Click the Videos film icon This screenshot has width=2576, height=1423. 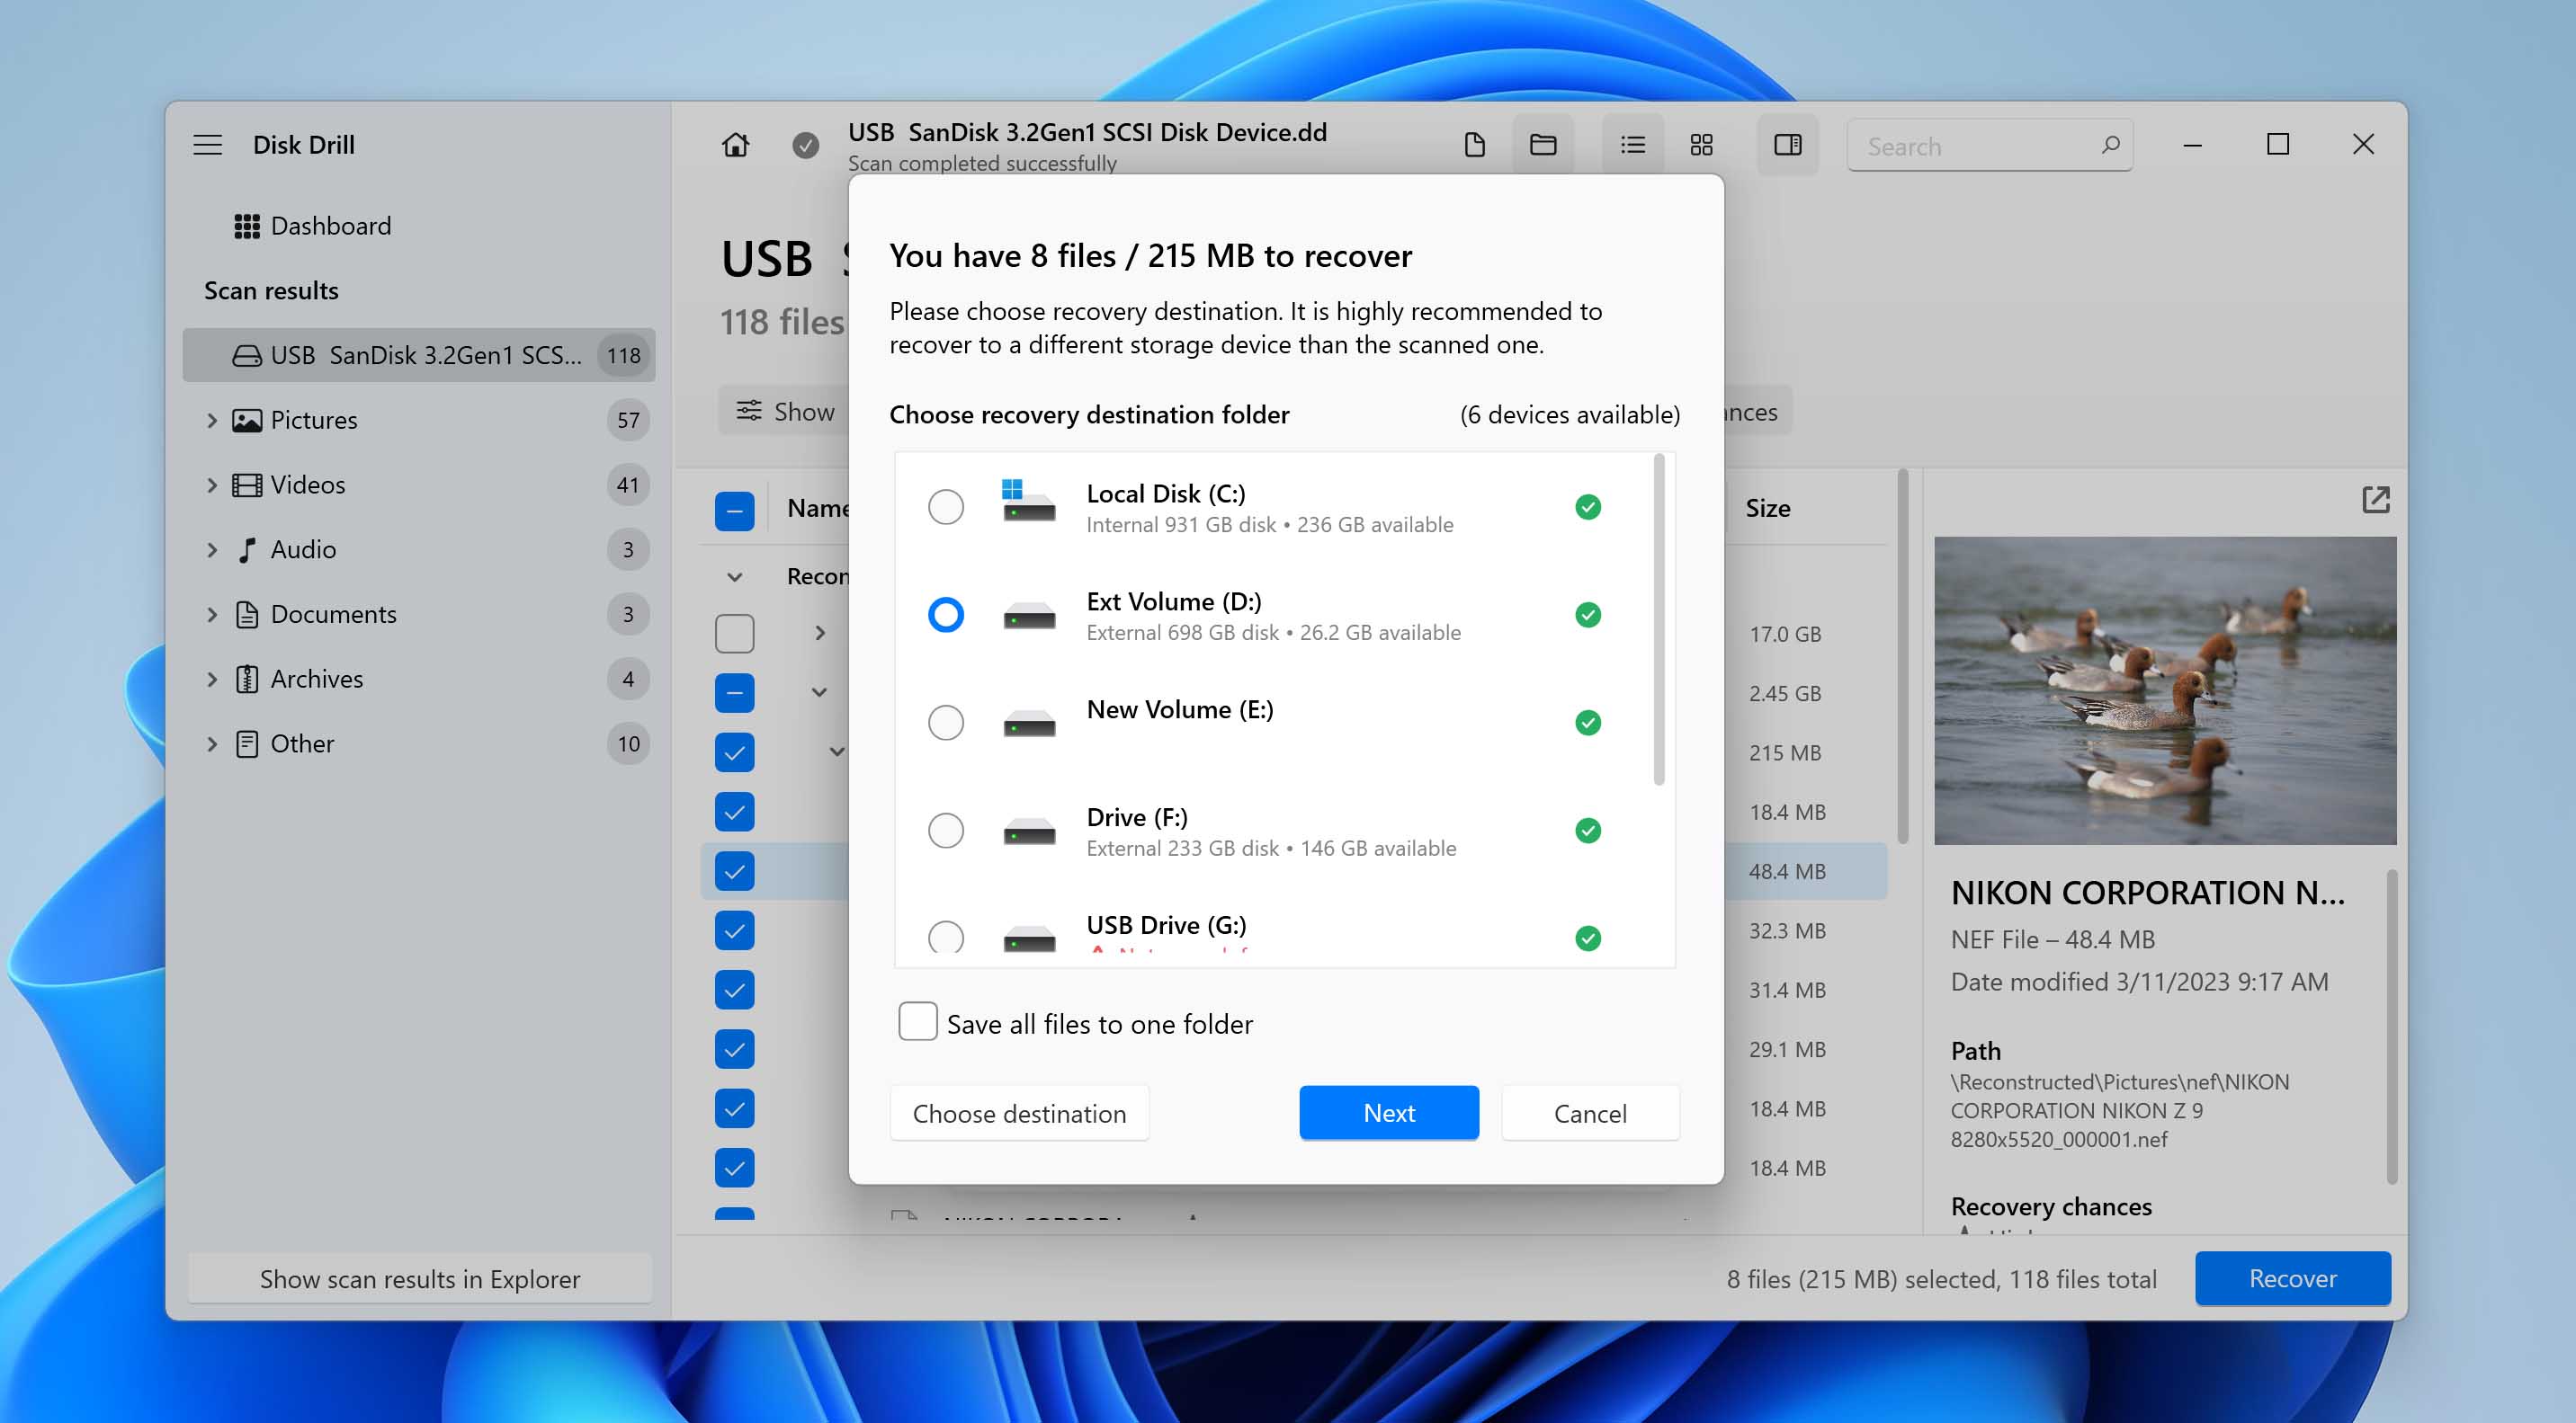pos(247,485)
